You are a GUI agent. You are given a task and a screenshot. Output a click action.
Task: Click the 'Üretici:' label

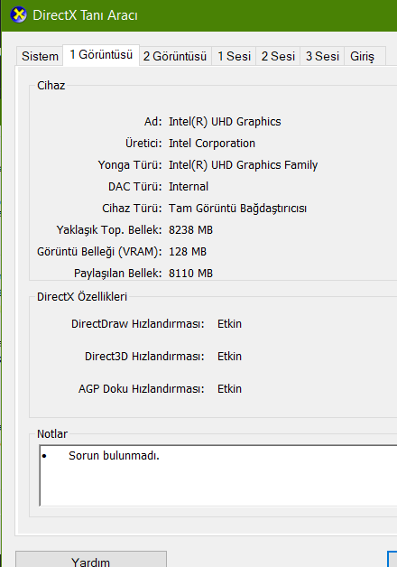coord(143,144)
